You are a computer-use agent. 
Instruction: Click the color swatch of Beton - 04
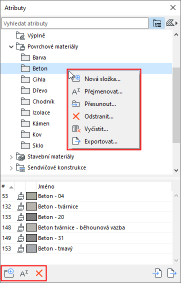point(31,196)
